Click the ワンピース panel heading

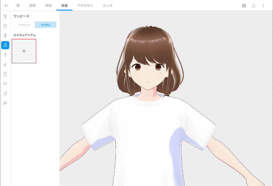(22, 16)
